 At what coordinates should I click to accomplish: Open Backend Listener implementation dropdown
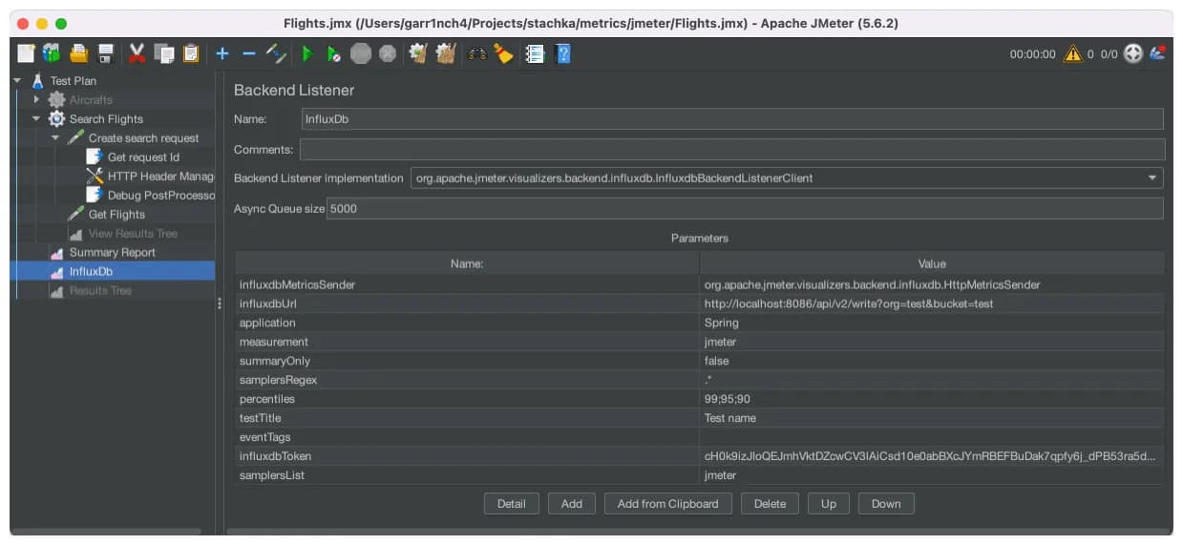[787, 178]
